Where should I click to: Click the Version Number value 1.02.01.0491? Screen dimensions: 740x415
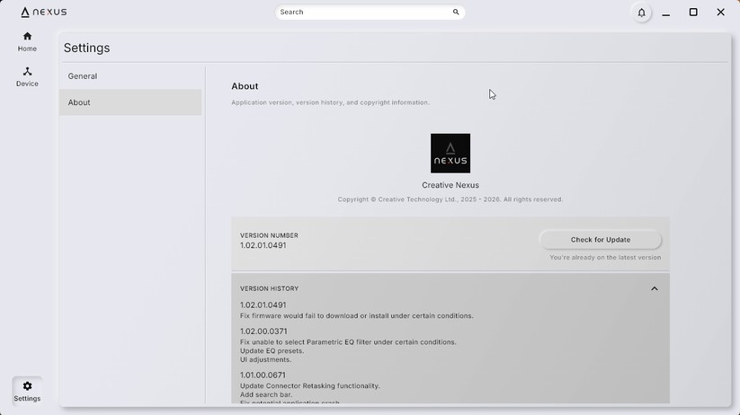point(263,245)
